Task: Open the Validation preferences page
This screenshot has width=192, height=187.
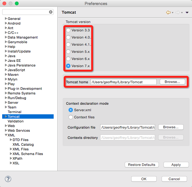Action: coord(16,121)
